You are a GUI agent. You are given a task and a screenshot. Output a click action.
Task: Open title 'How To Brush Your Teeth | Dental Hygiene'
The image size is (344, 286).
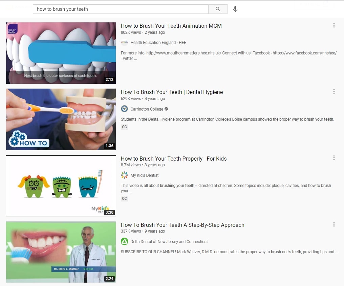[x=172, y=92]
